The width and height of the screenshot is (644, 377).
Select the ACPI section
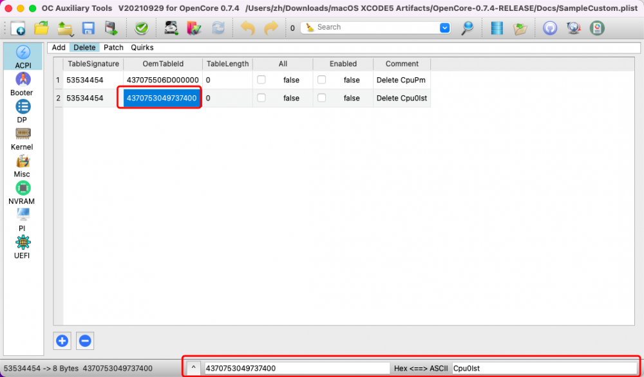(x=23, y=57)
